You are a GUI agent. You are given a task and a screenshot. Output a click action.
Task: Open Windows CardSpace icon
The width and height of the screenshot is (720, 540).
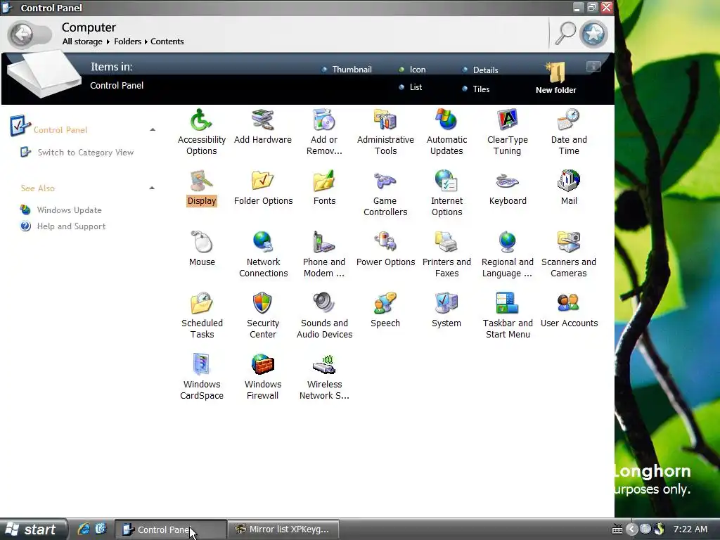pyautogui.click(x=201, y=365)
